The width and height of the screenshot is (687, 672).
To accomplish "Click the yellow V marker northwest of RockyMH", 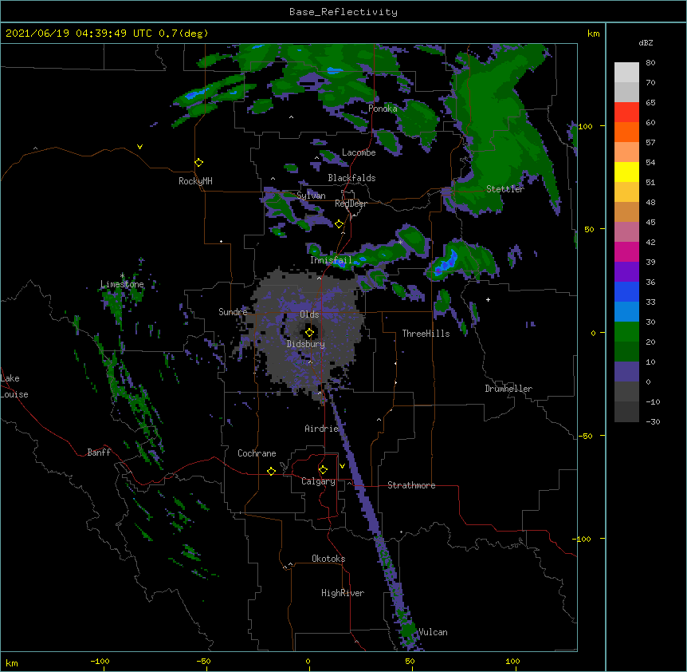I will pos(139,147).
